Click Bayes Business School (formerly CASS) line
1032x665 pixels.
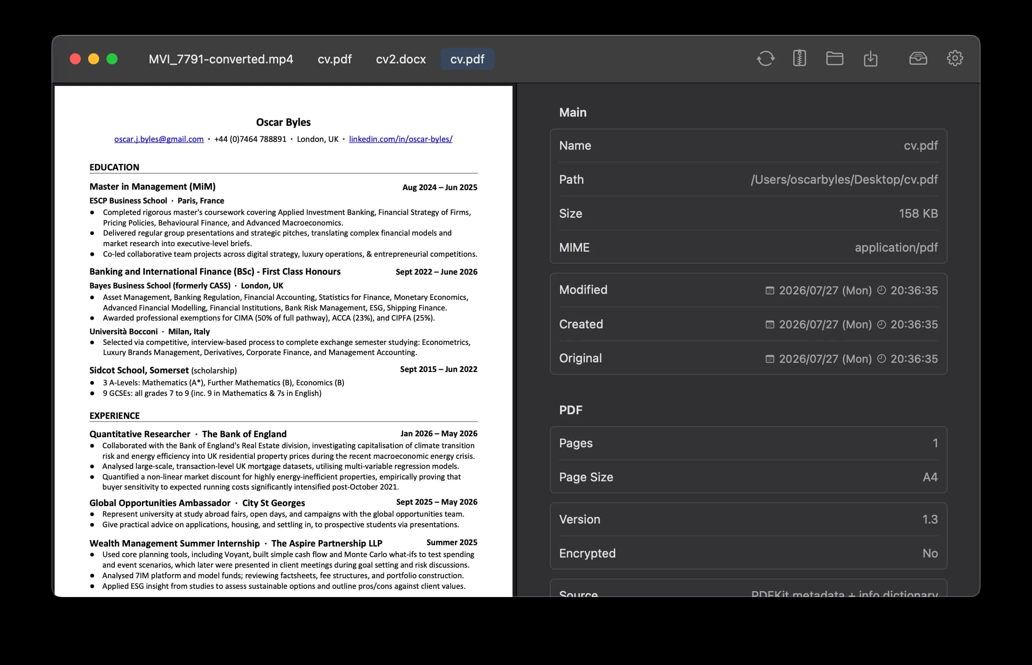[186, 286]
